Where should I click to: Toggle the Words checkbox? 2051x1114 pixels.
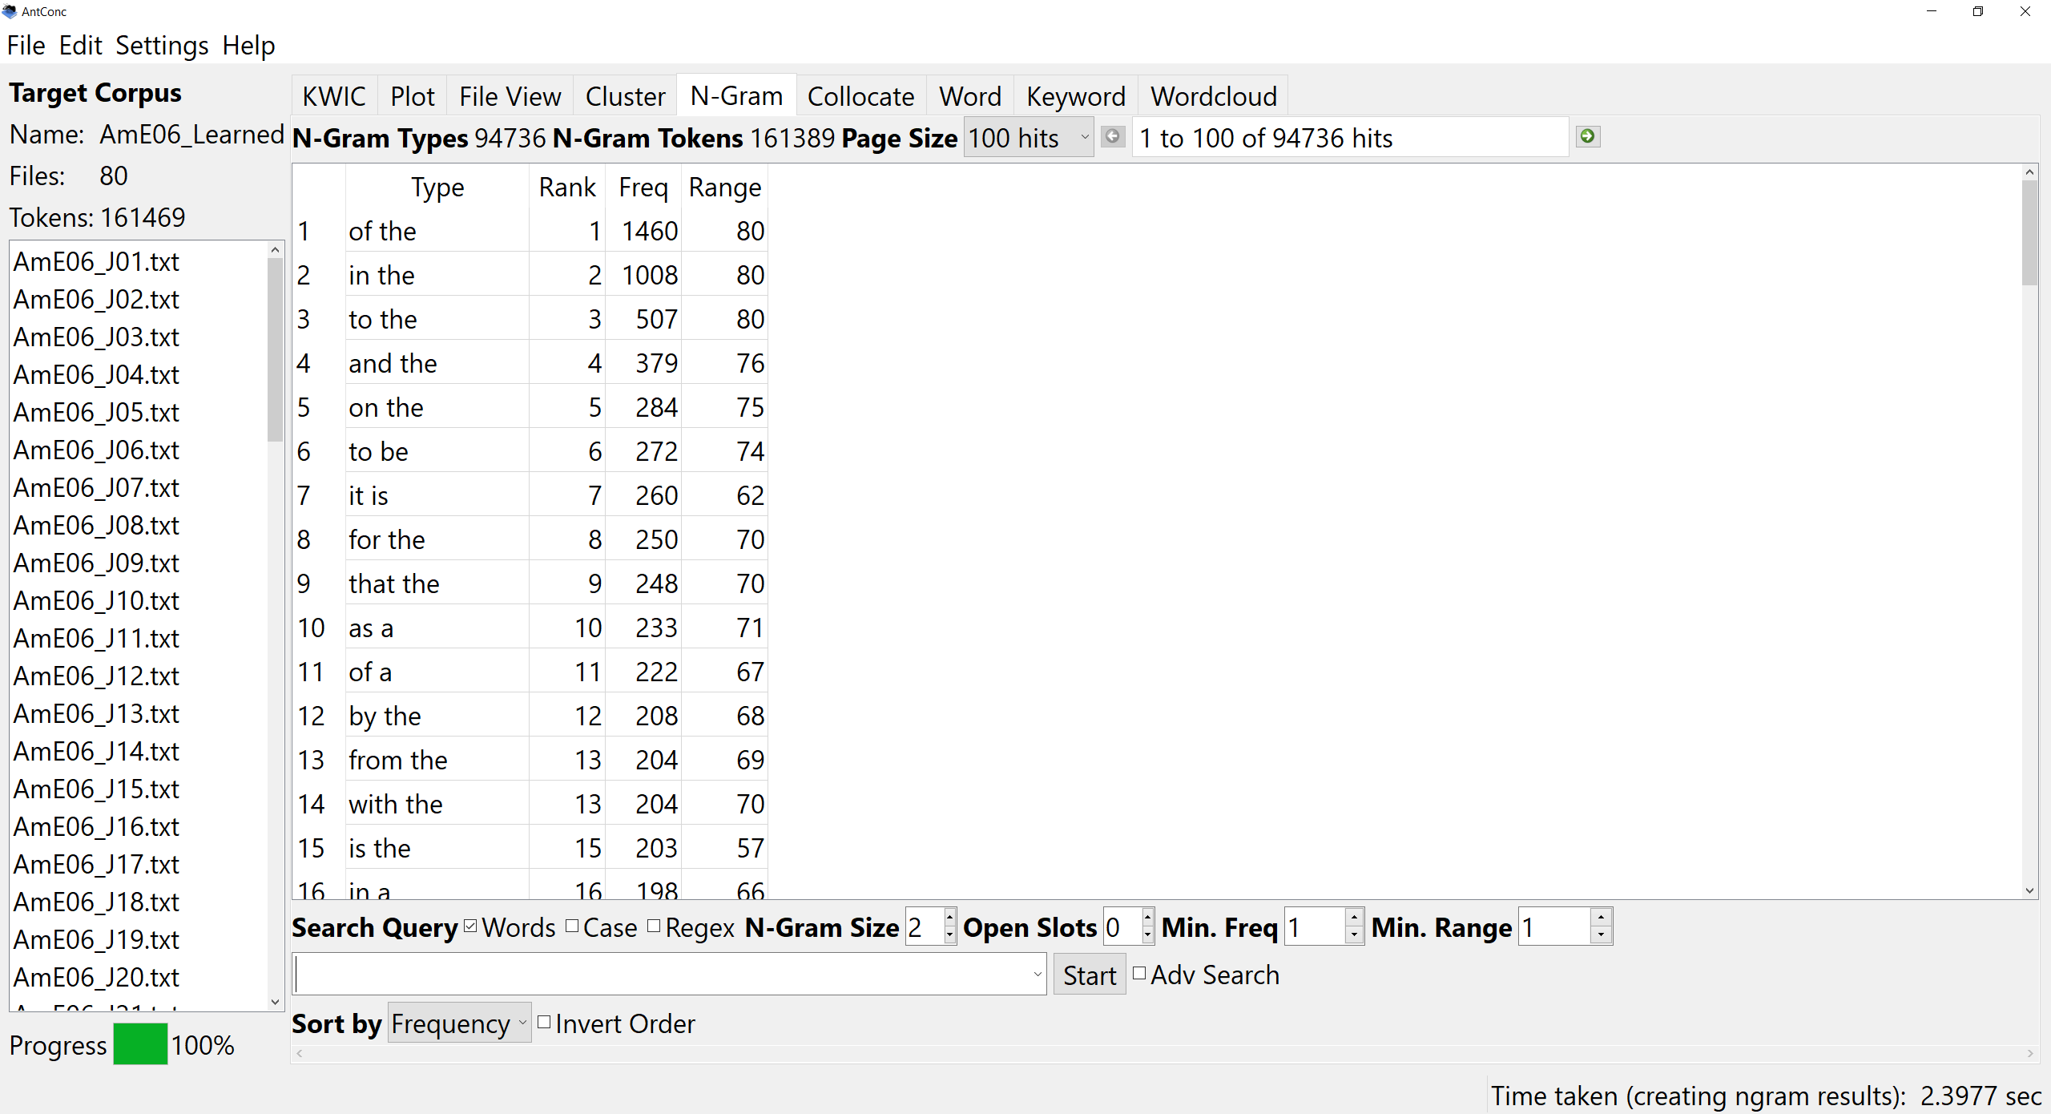coord(471,926)
